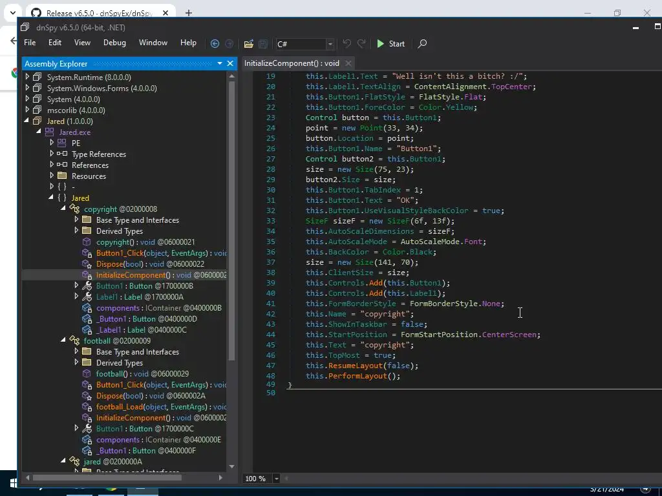Open the Edit menu

54,43
